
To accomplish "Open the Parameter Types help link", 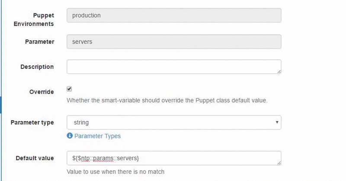I will [97, 136].
